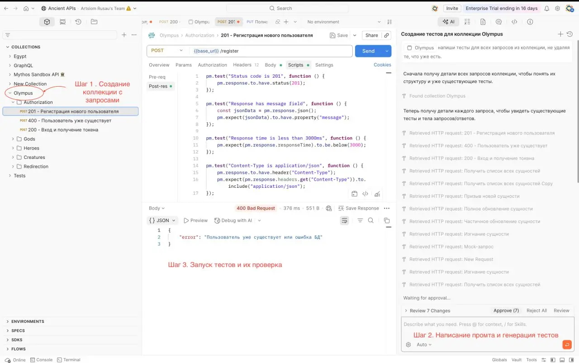Toggle the bottom pane layout icon in the status bar
Screen dimensions: 579x363
click(x=562, y=360)
